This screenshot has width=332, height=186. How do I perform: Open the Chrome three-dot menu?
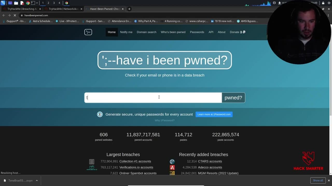(329, 15)
